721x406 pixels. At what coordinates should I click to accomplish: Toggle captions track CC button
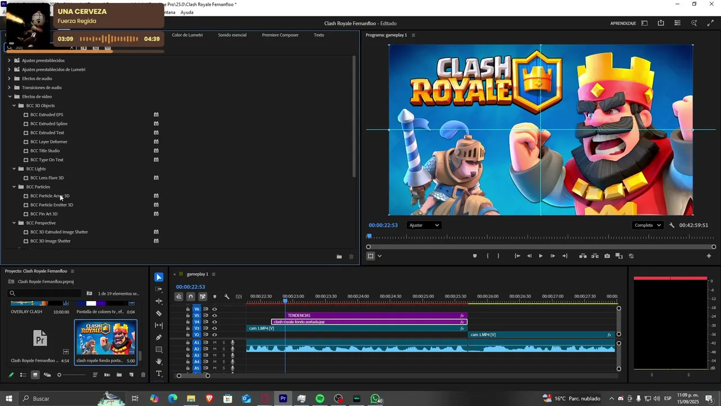[x=239, y=297]
